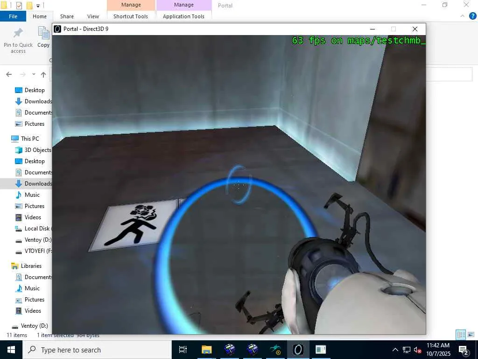Select the Application Tools tab
The image size is (478, 359).
click(x=183, y=16)
